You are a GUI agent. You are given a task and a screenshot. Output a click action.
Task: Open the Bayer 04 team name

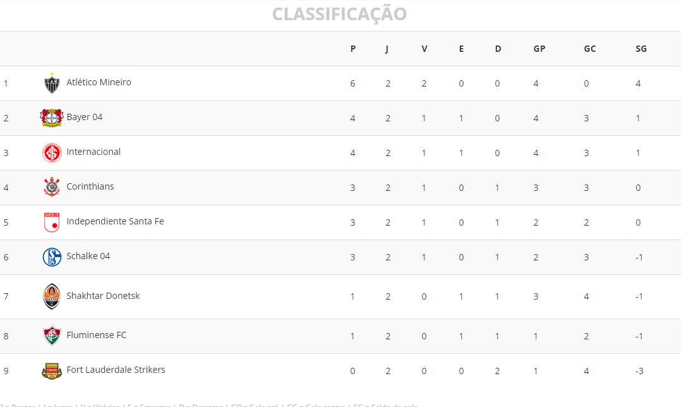[84, 117]
